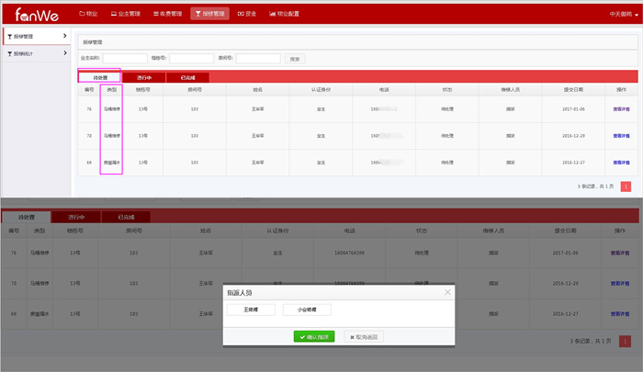Open the 业主管理 owner management menu
This screenshot has width=643, height=372.
pos(126,14)
